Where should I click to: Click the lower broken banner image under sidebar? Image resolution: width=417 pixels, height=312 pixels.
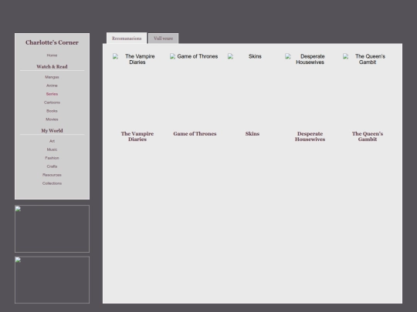tap(53, 280)
